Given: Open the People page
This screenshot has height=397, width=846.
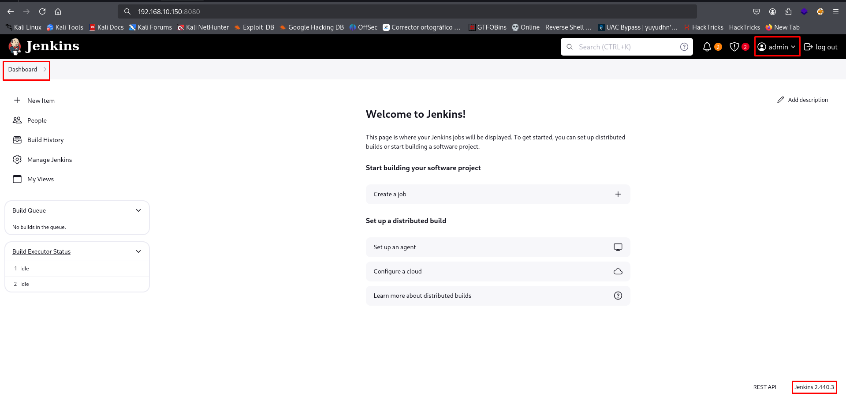Looking at the screenshot, I should 37,120.
